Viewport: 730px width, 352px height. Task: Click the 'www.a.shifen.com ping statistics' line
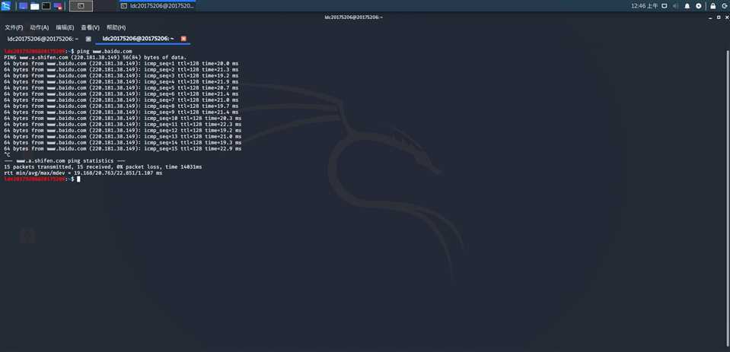(64, 160)
